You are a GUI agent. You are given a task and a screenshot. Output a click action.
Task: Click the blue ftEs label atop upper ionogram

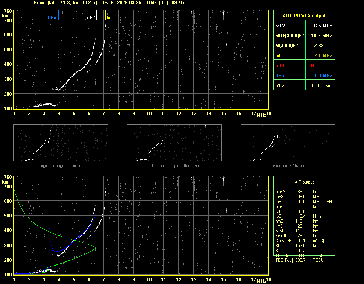(52, 17)
